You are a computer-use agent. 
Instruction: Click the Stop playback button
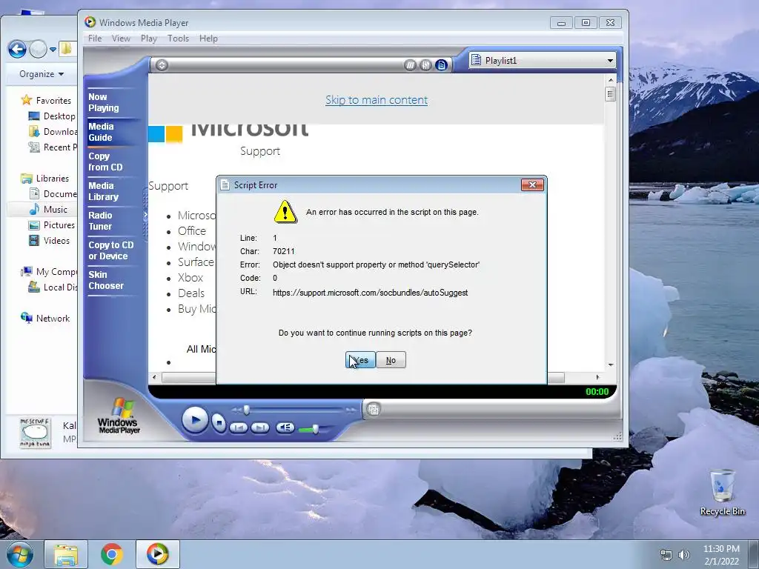[219, 423]
